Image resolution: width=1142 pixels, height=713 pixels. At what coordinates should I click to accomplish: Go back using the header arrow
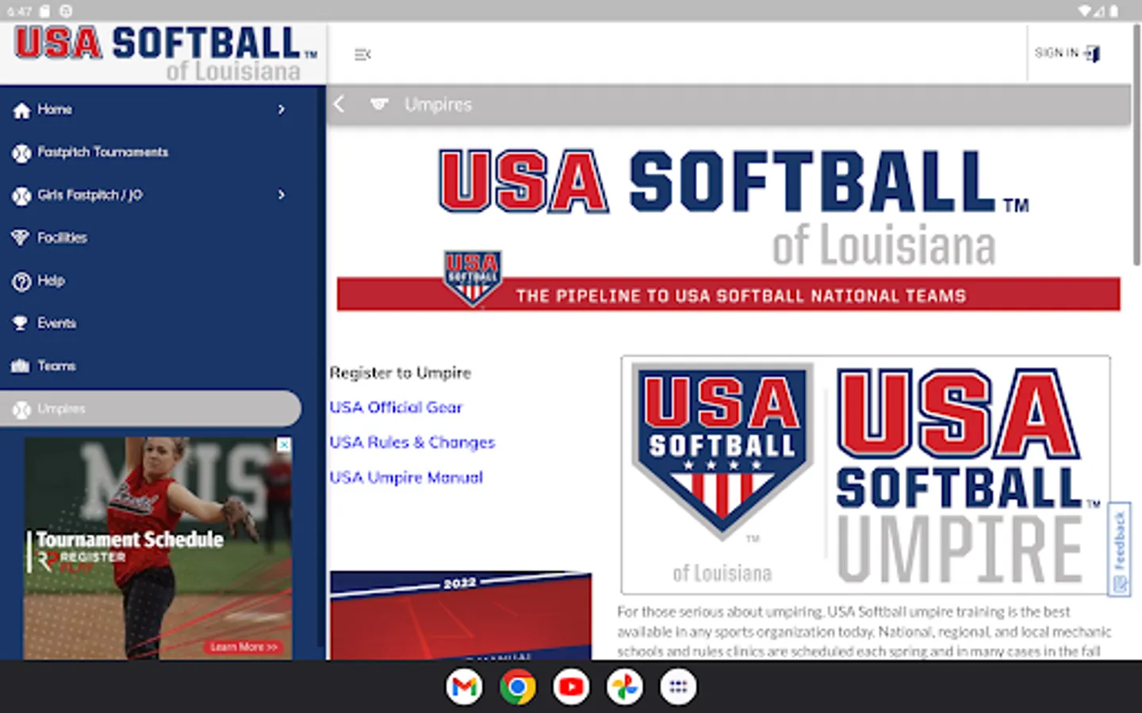(x=339, y=105)
